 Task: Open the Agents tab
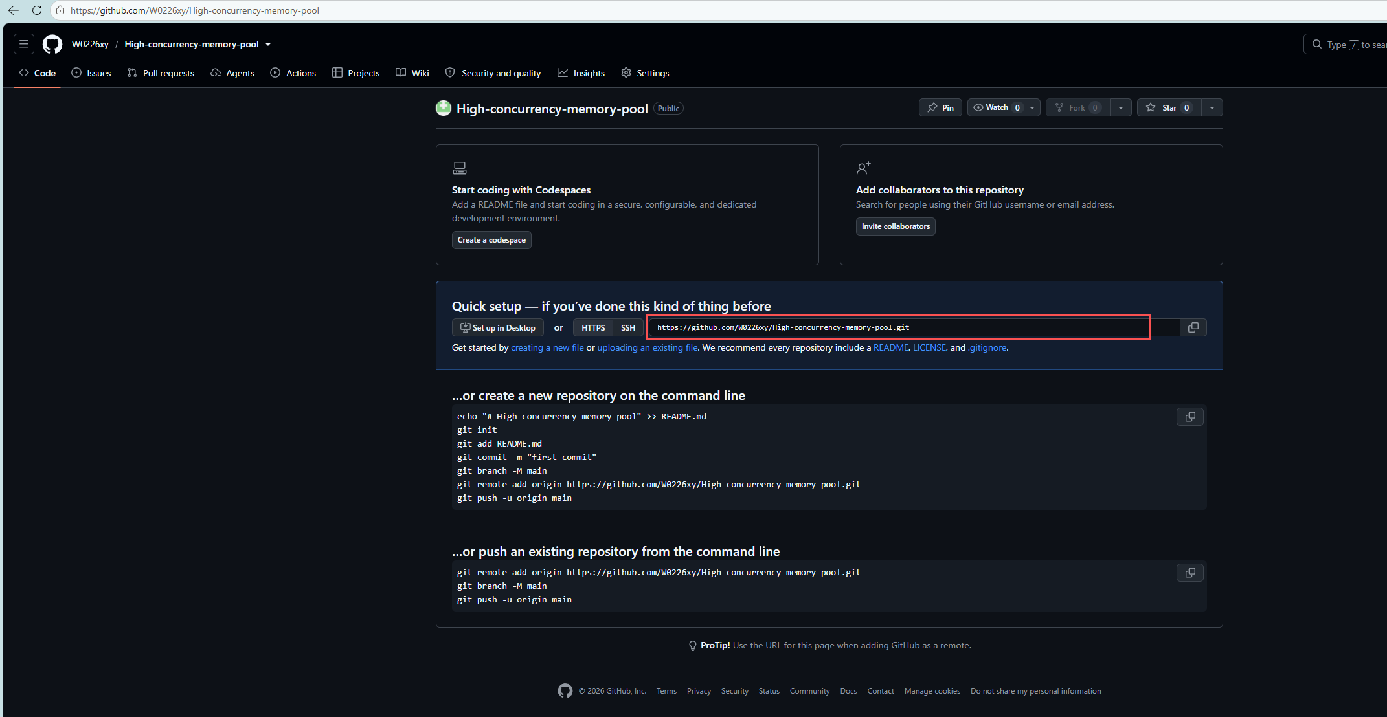[x=232, y=73]
